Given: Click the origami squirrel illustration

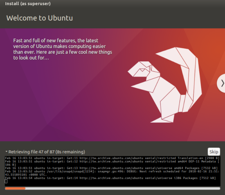Looking at the screenshot, I should point(165,85).
